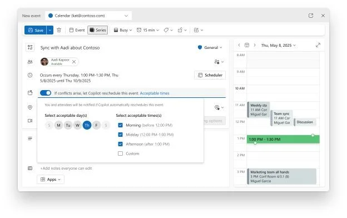Image resolution: width=347 pixels, height=218 pixels.
Task: Click the clock time icon
Action: [30, 75]
